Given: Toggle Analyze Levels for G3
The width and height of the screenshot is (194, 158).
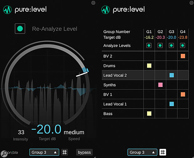Looking at the screenshot, I should [171, 46].
